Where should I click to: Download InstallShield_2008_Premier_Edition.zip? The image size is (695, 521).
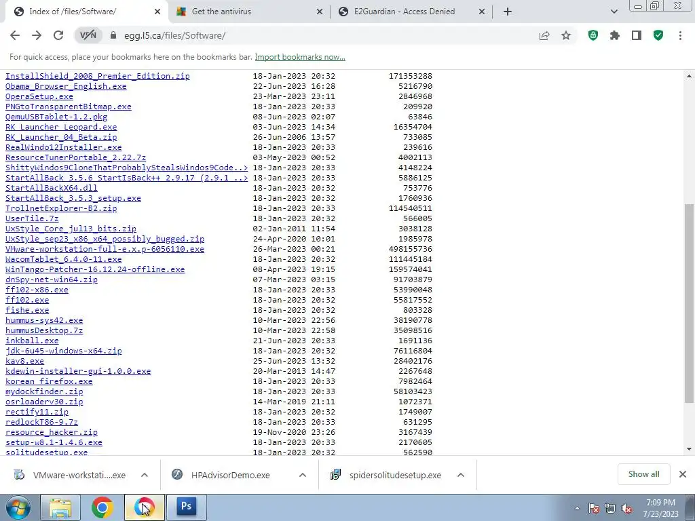tap(98, 76)
